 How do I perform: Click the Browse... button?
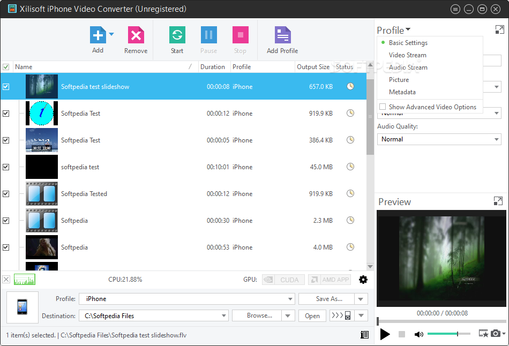(257, 315)
